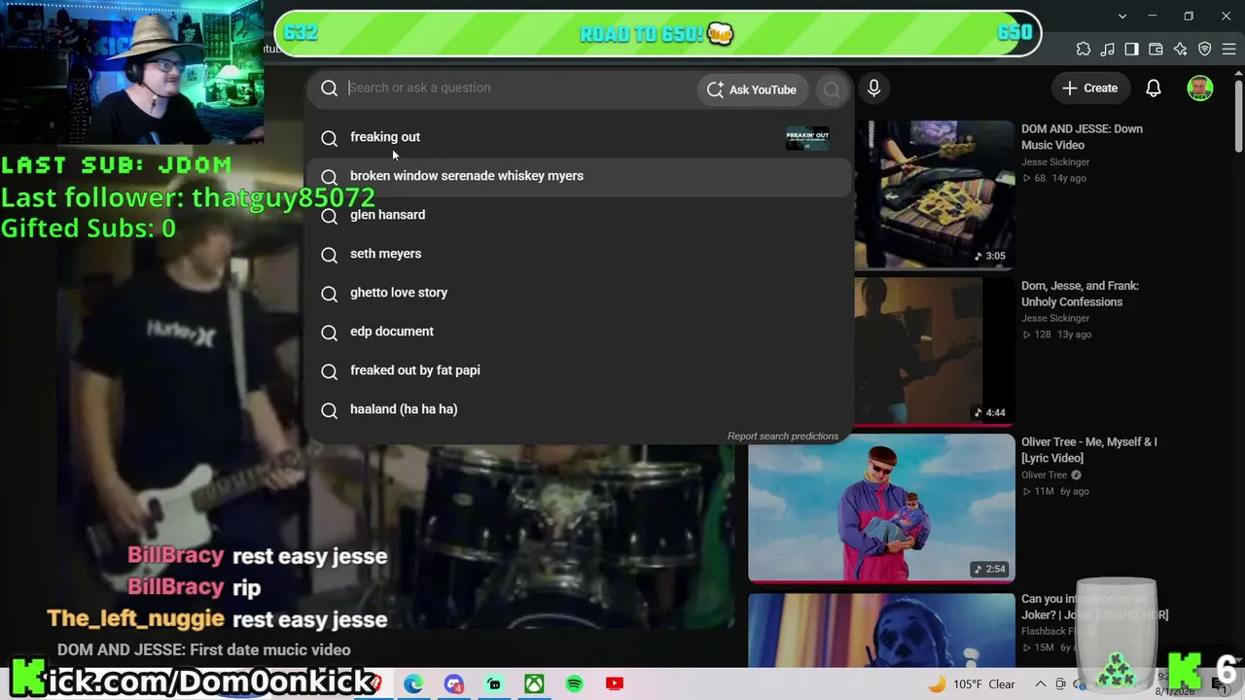Open 'Dom, Jesse, and Frank: Unholy Confessions' title
This screenshot has width=1245, height=700.
point(1080,294)
